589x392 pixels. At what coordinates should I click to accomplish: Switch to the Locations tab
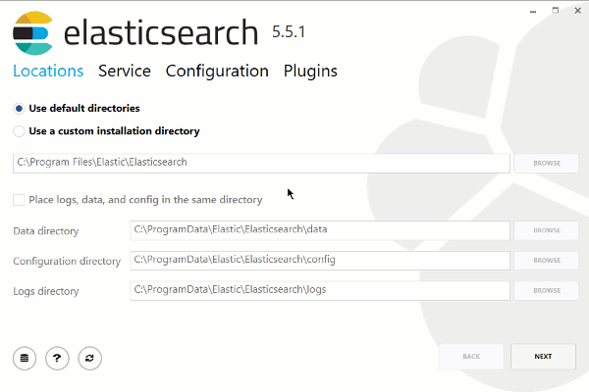click(48, 71)
